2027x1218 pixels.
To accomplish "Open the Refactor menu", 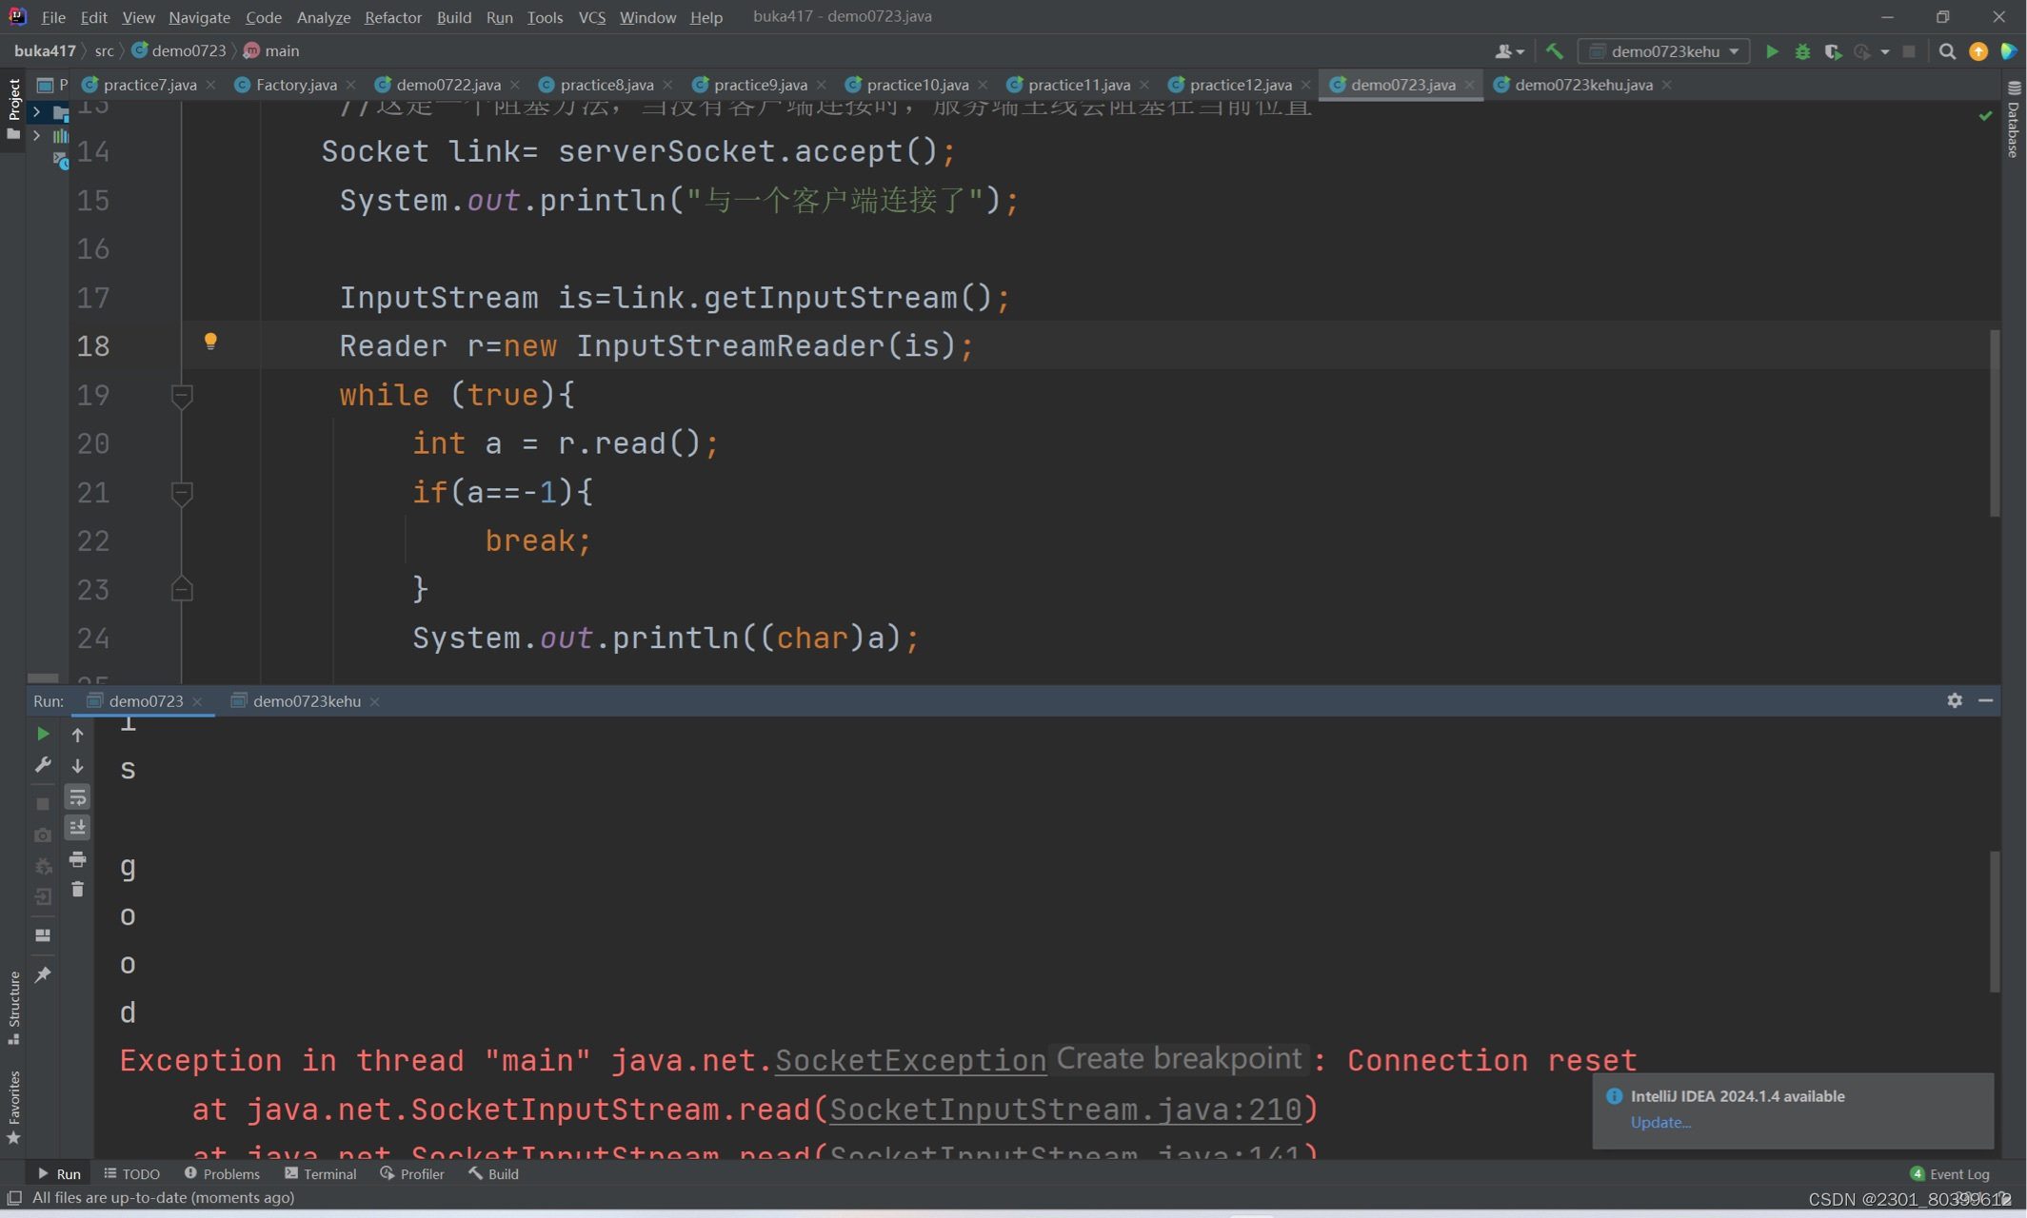I will (392, 17).
